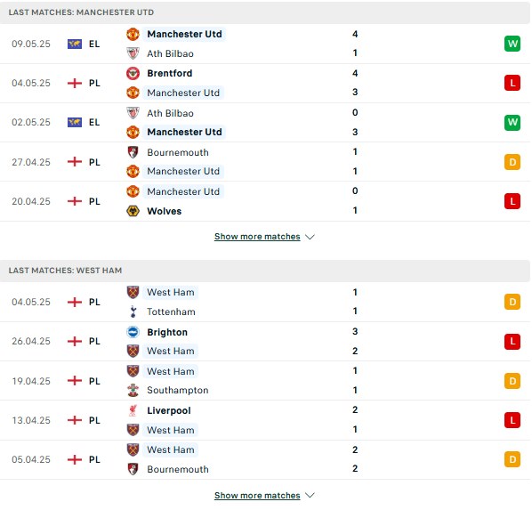Click the Wolves club crest icon
The height and width of the screenshot is (510, 532).
tap(133, 211)
